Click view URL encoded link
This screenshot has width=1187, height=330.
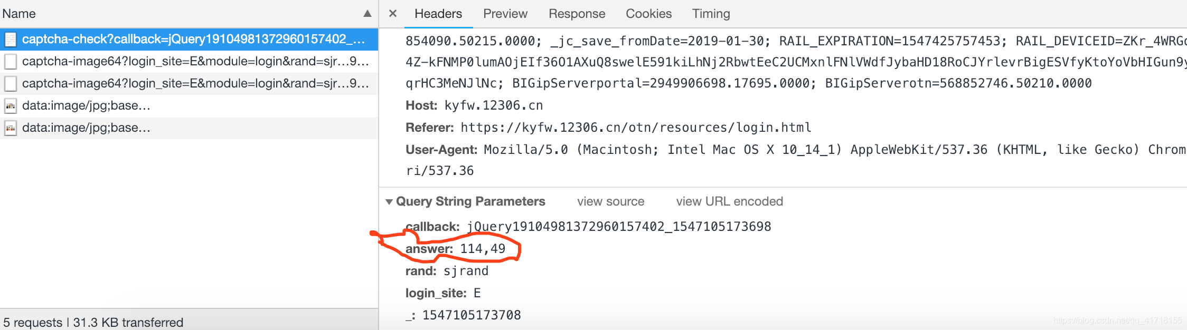point(729,201)
